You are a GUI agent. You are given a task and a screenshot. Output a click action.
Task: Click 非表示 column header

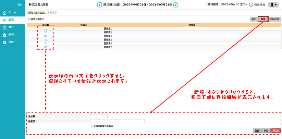click(84, 25)
